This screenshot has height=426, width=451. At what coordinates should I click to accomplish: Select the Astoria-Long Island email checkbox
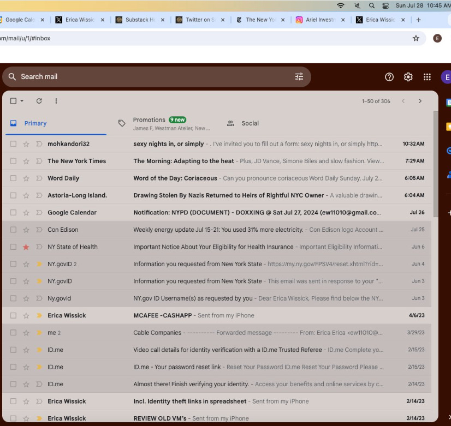(x=13, y=195)
